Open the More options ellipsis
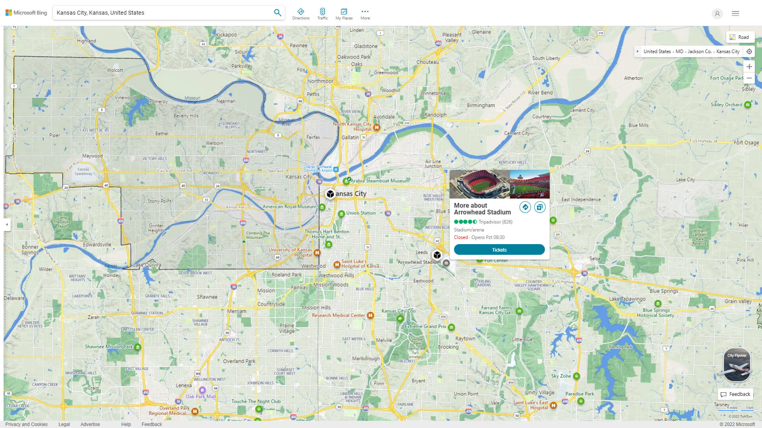Viewport: 762px width, 428px height. (365, 12)
